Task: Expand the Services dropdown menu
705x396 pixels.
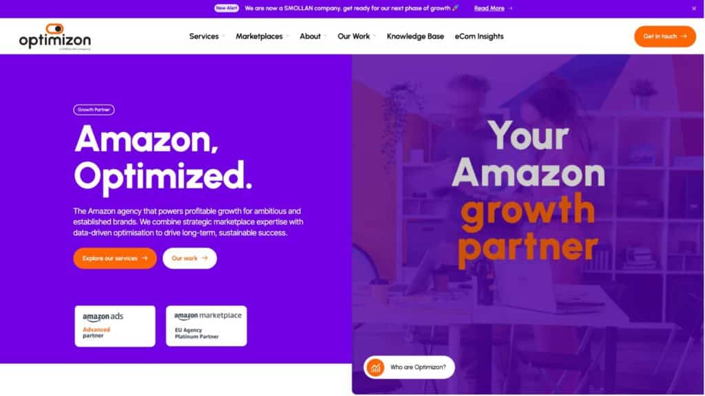Action: tap(207, 36)
